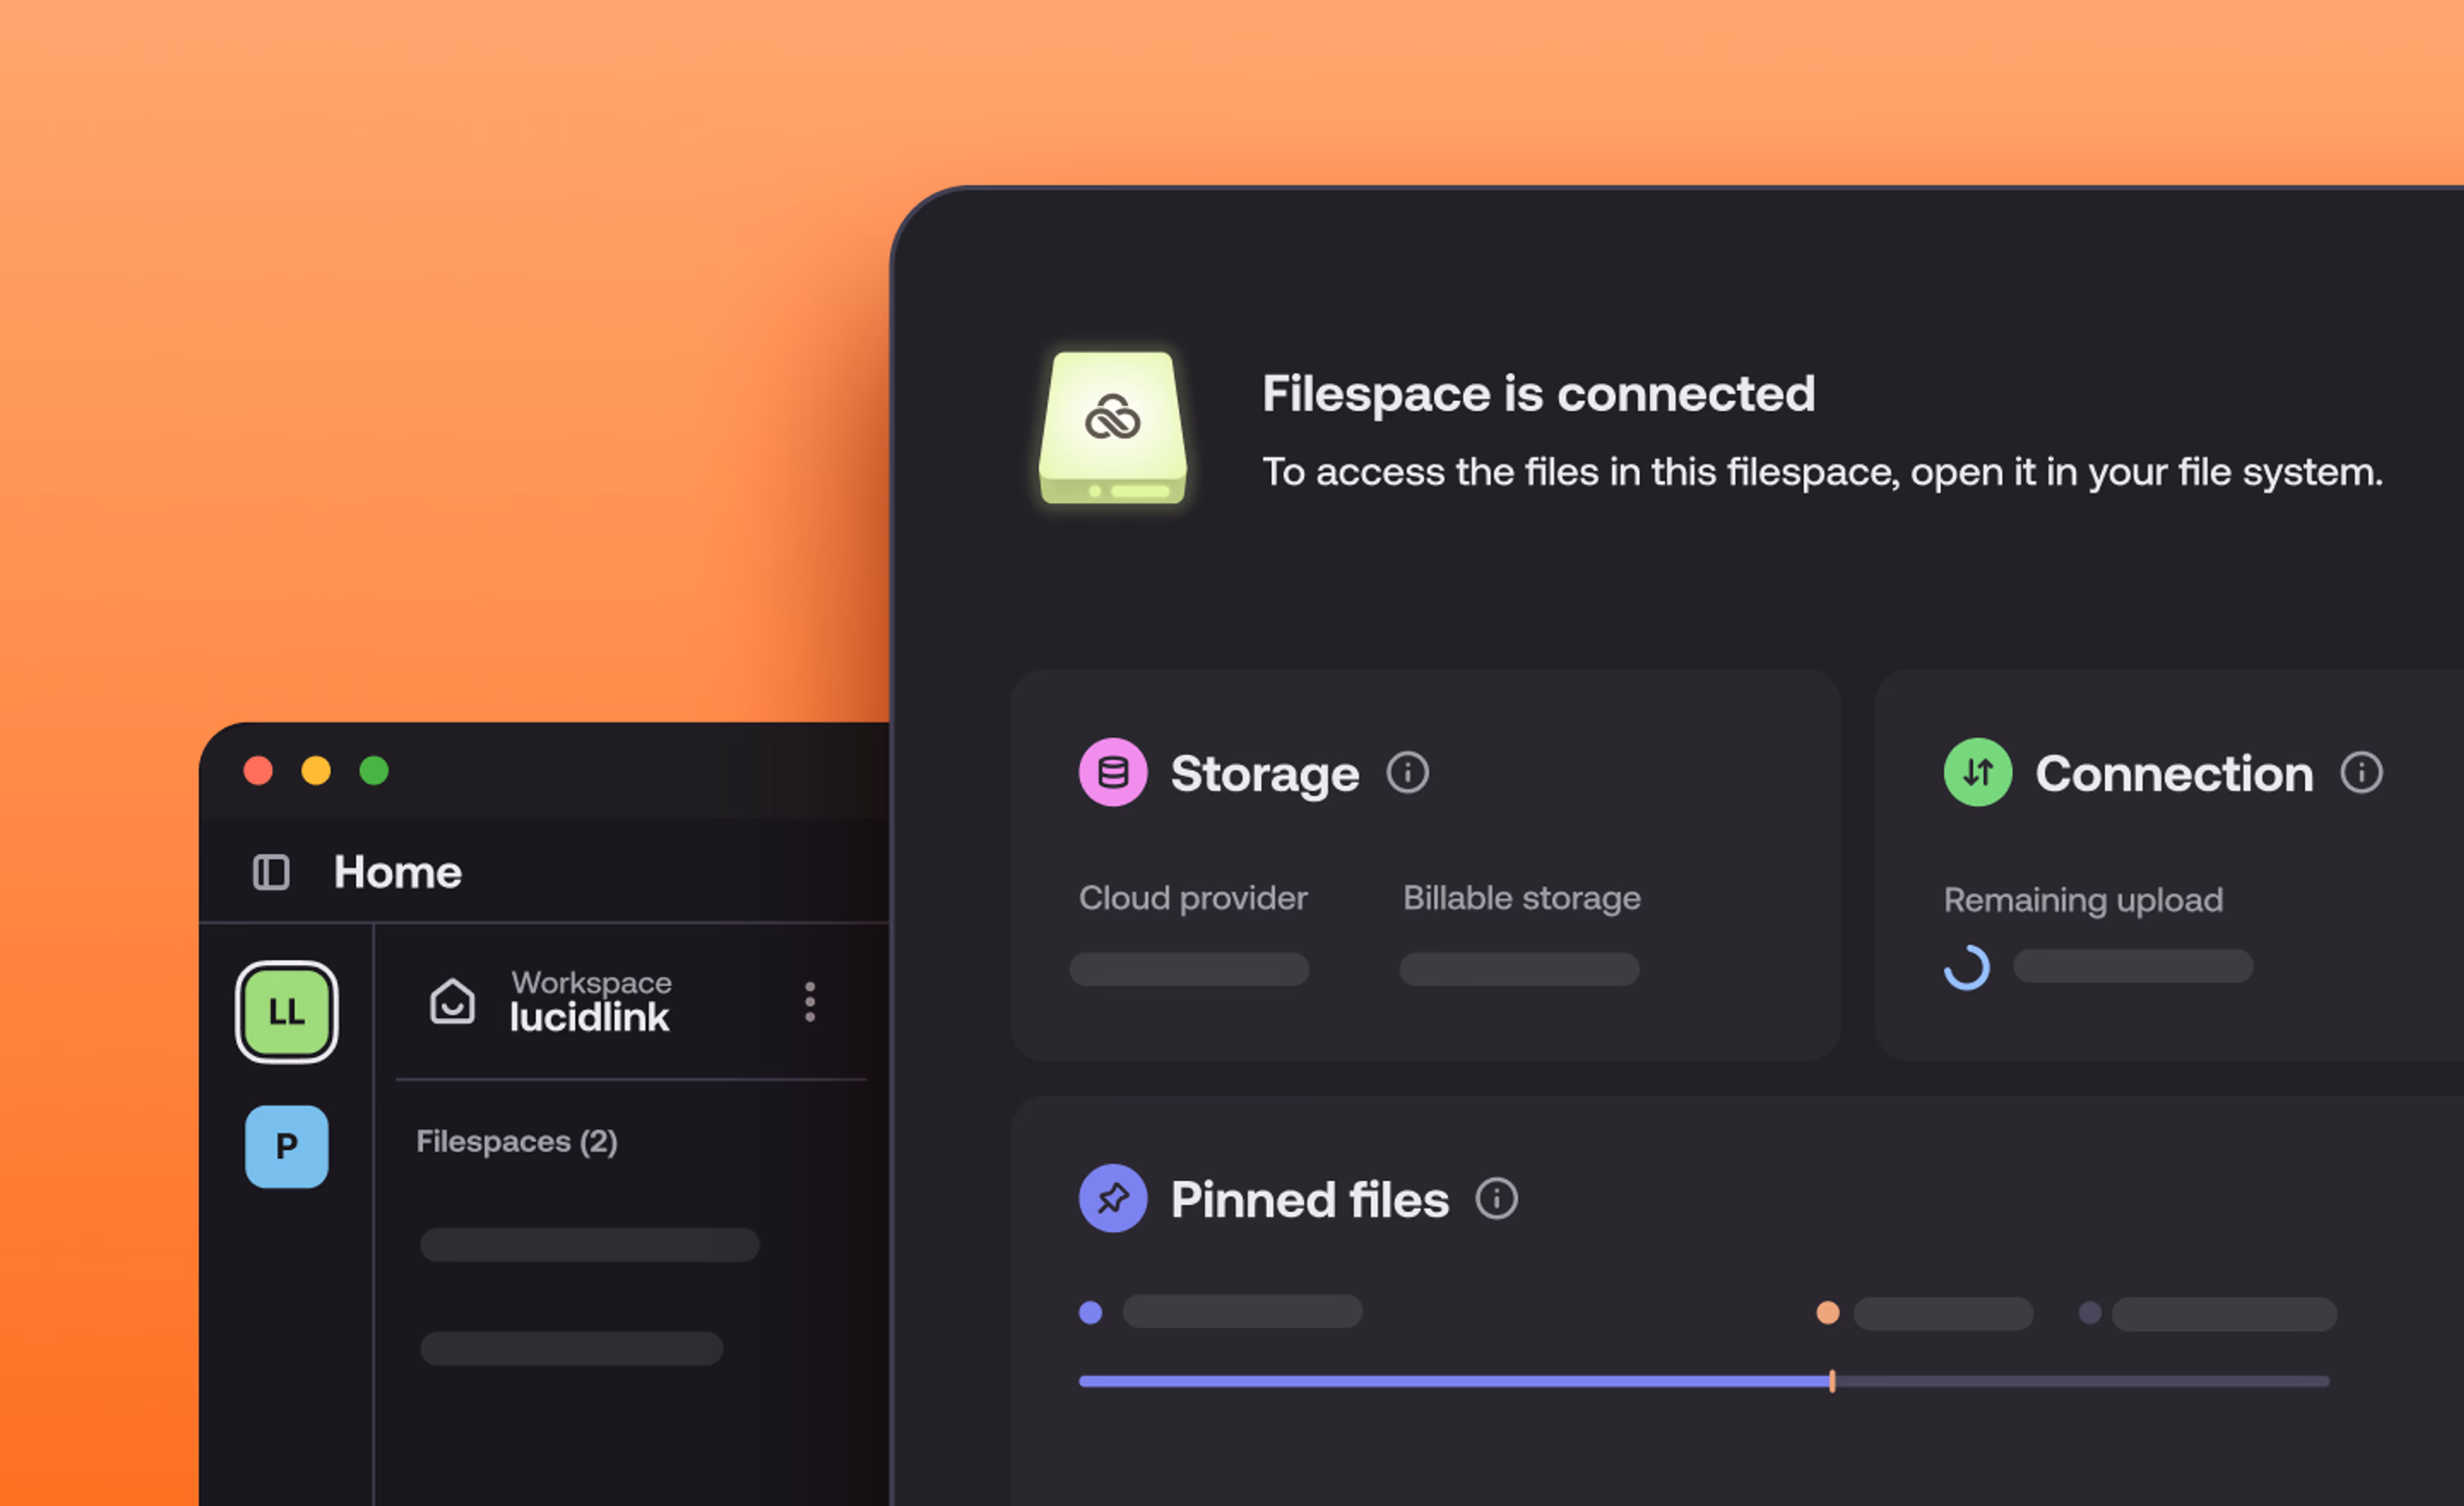Select the second filespace placeholder entry

(x=571, y=1348)
